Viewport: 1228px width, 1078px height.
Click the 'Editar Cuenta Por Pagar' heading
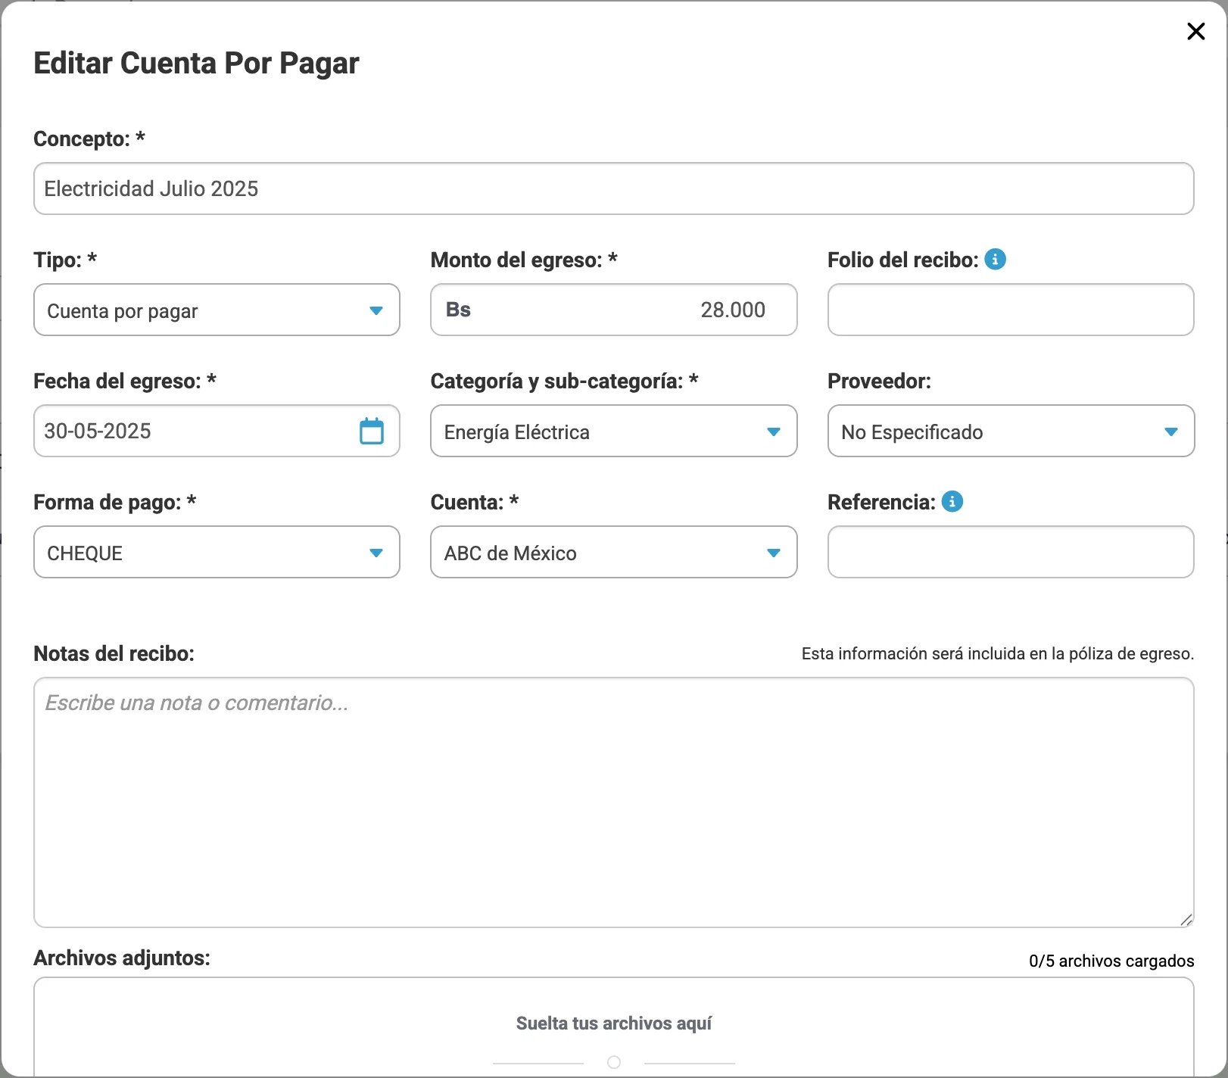[196, 63]
